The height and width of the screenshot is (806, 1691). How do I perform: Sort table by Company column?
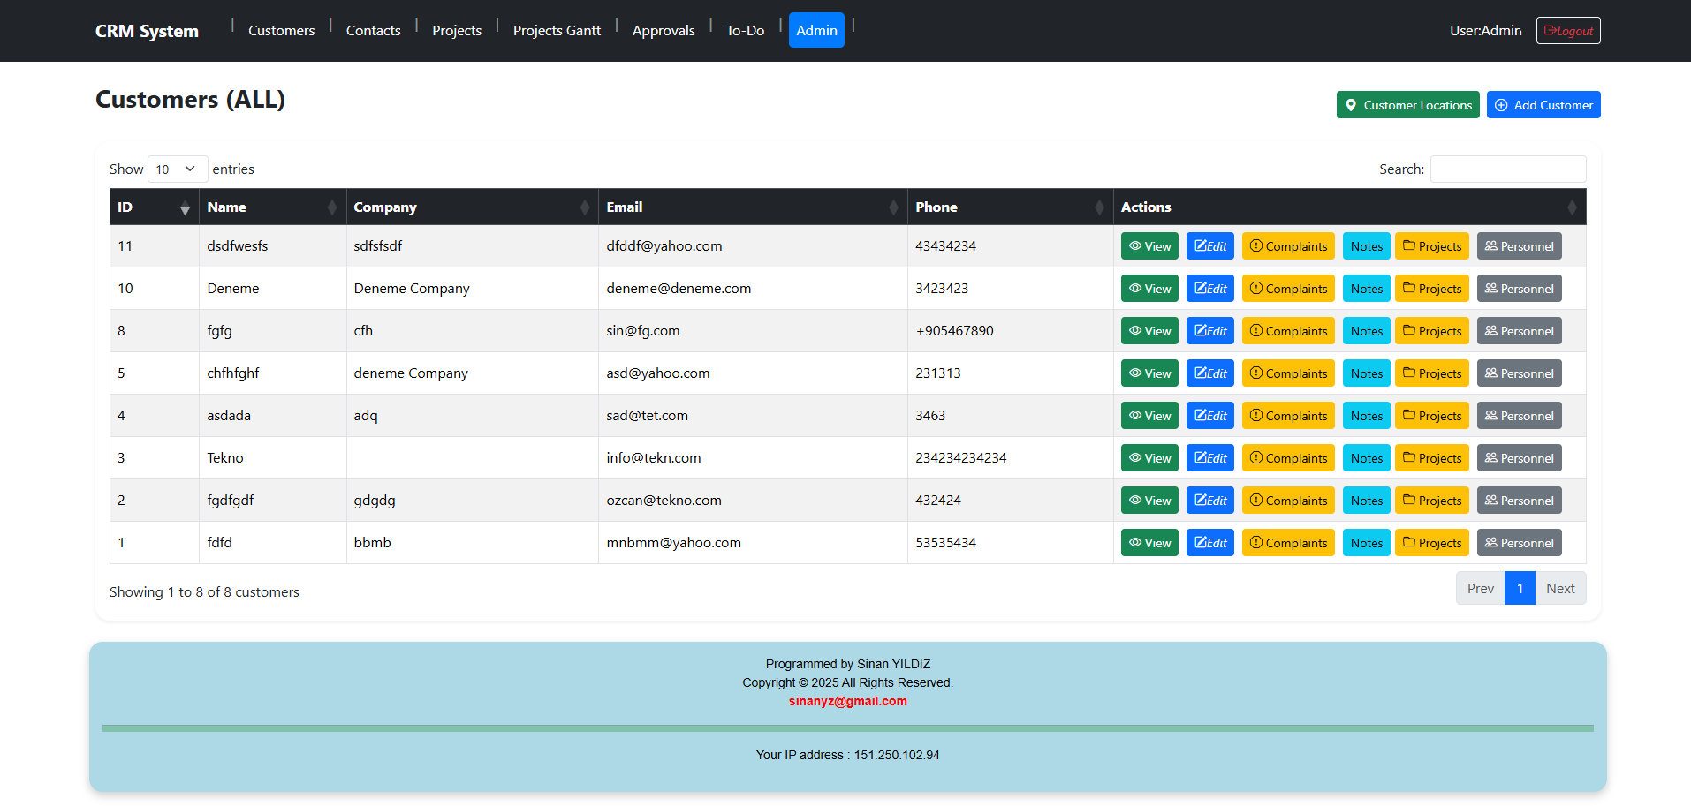click(472, 207)
